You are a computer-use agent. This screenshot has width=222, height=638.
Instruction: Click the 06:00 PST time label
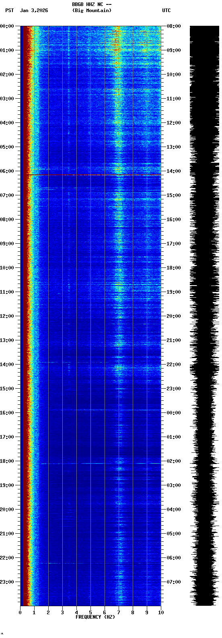click(x=7, y=171)
